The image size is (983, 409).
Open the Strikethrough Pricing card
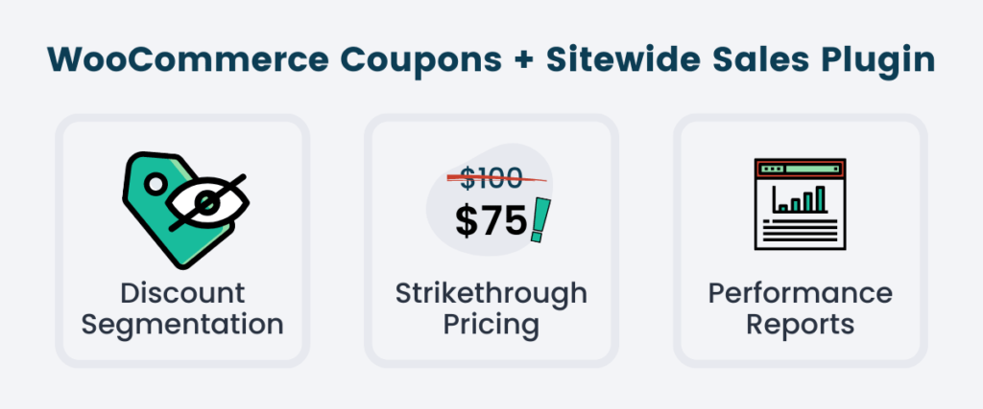(x=491, y=240)
